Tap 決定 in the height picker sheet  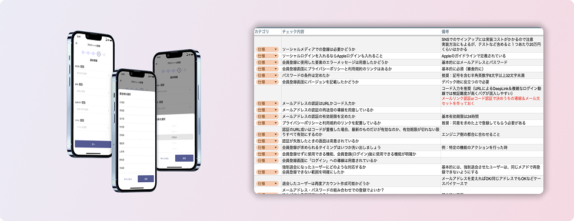[184, 158]
